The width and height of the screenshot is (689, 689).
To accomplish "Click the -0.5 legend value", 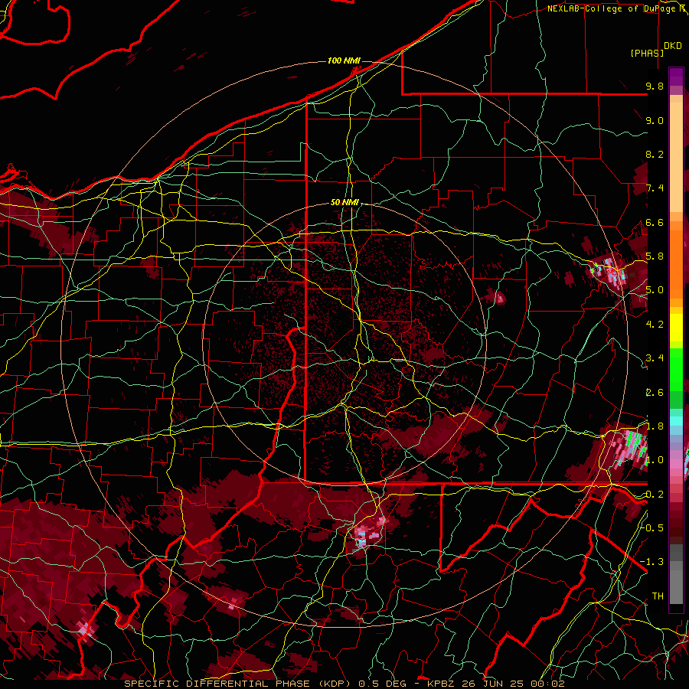I will click(652, 528).
